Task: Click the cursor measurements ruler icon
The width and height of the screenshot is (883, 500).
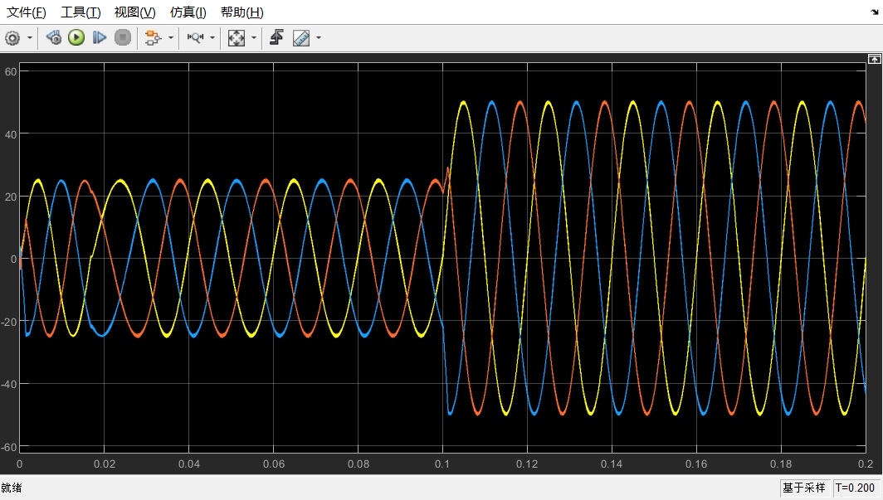Action: pyautogui.click(x=301, y=37)
